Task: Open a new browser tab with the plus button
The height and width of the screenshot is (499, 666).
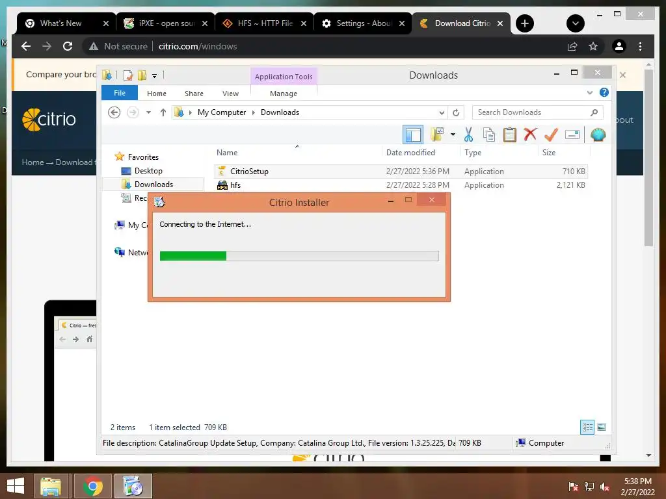Action: pos(525,23)
